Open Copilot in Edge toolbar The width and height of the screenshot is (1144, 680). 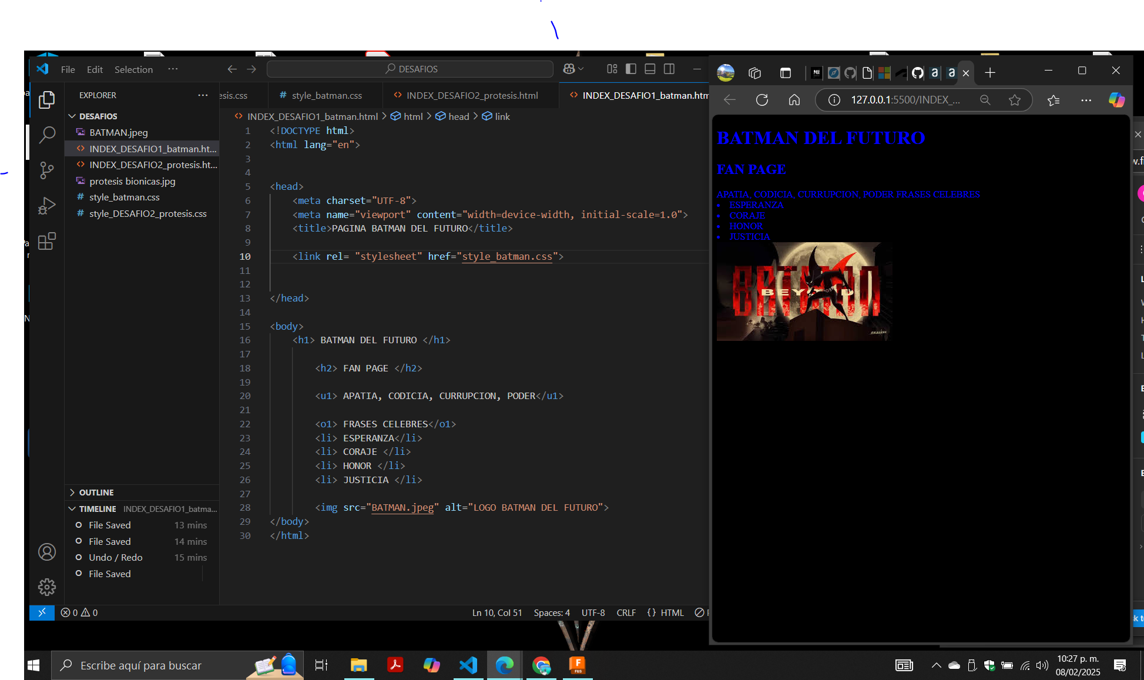[1117, 100]
